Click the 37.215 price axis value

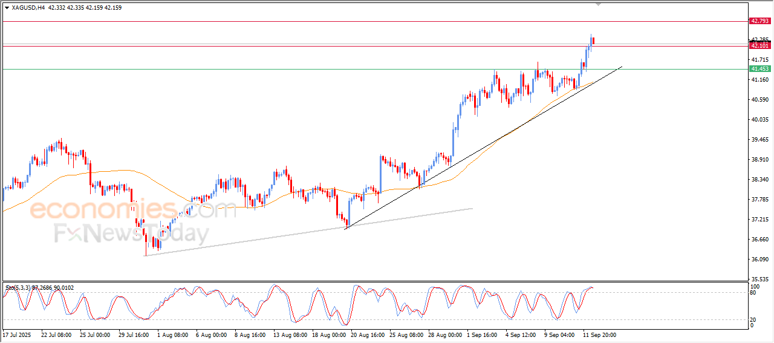pyautogui.click(x=759, y=220)
